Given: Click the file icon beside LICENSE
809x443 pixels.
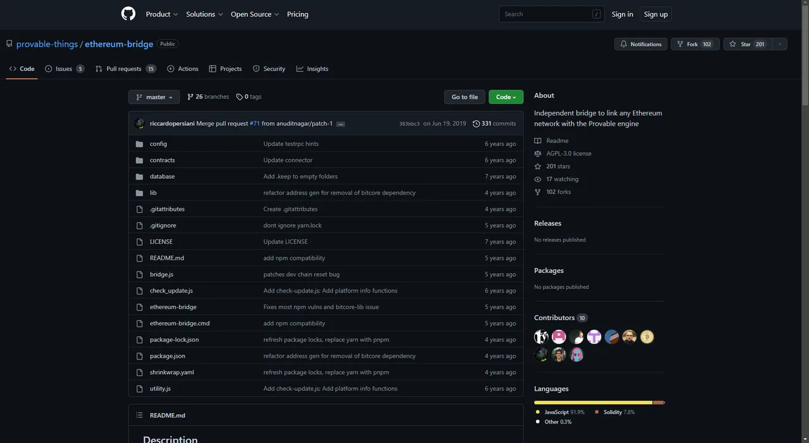Looking at the screenshot, I should click(140, 242).
